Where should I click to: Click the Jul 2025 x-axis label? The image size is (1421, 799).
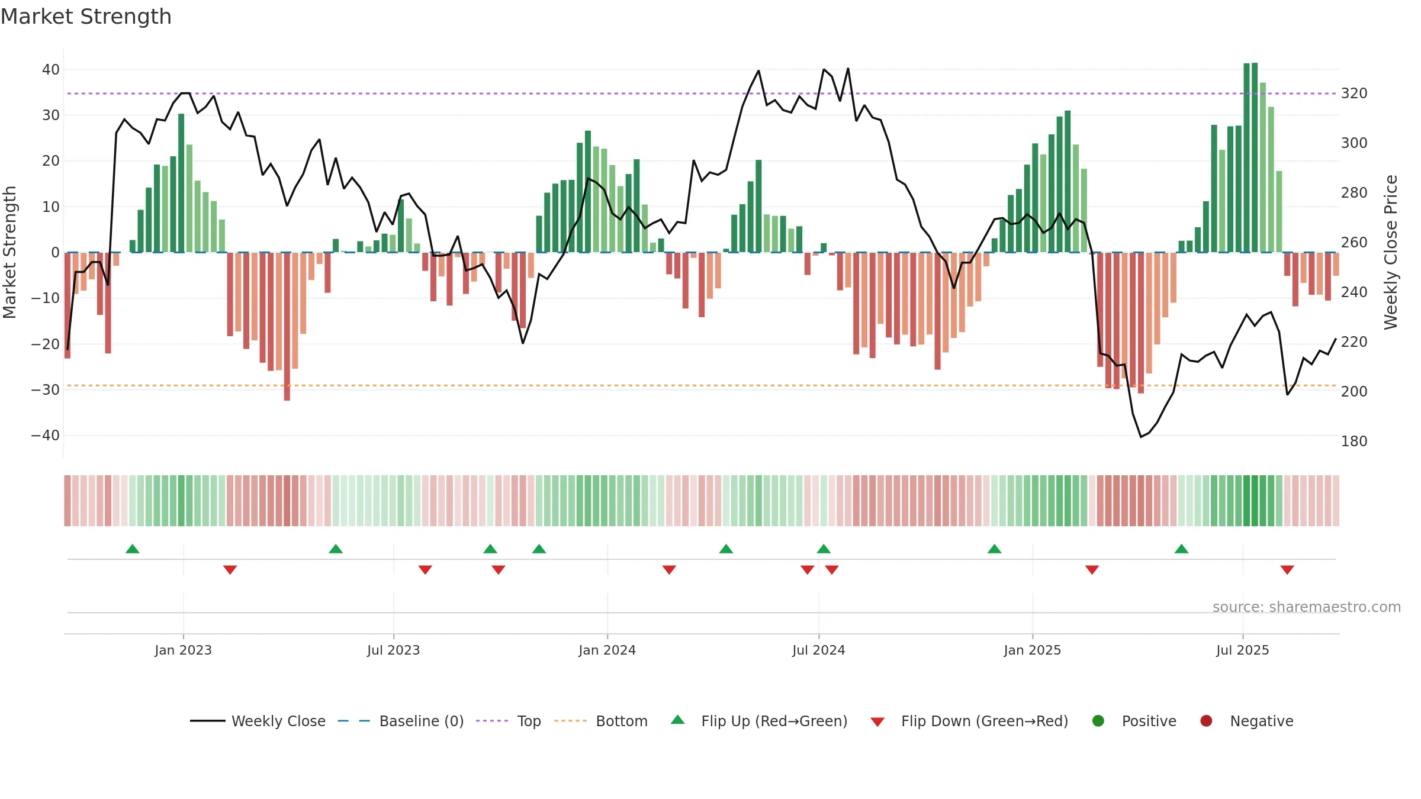pos(1243,650)
